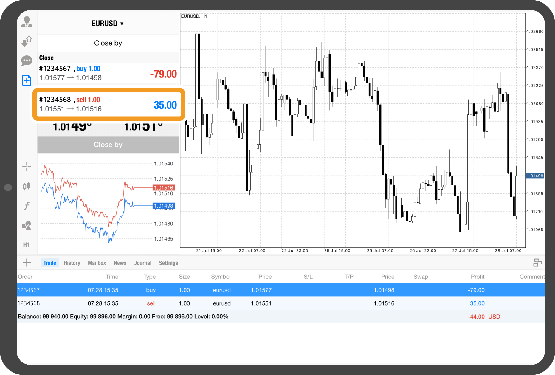Screen dimensions: 555x375
Task: Activate the crosshair tool
Action: 27,167
